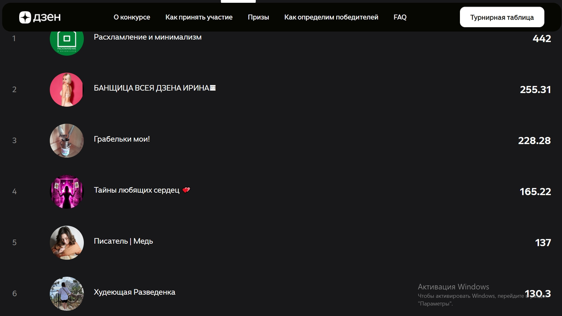Click the Писатель | Медь profile picture
This screenshot has height=316, width=562.
pyautogui.click(x=67, y=243)
